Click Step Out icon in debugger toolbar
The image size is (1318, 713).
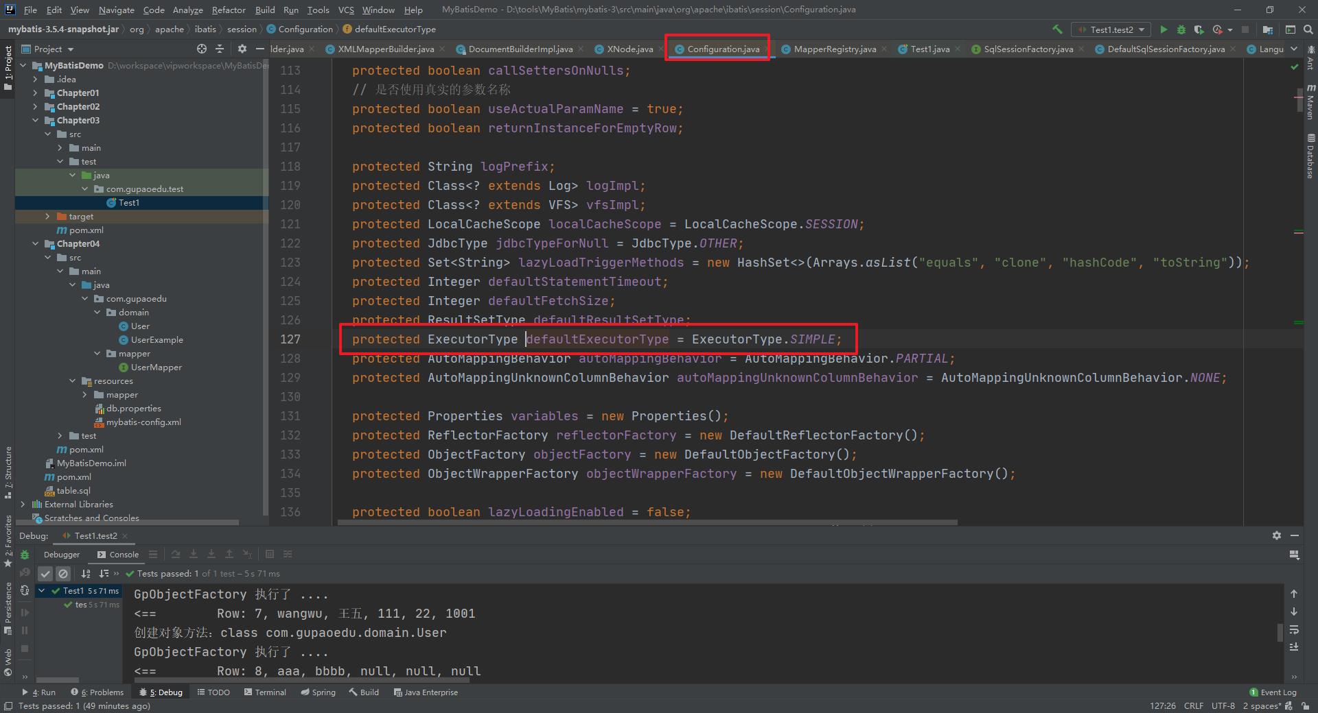point(229,554)
